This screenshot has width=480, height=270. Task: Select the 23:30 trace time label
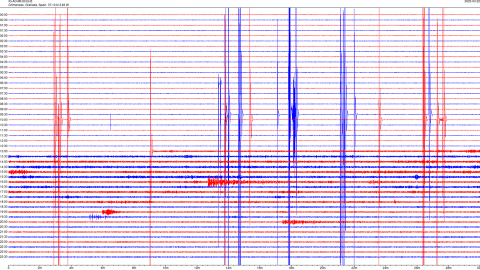[3, 257]
